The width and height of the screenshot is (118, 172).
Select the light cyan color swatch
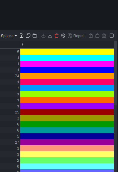pos(67,166)
